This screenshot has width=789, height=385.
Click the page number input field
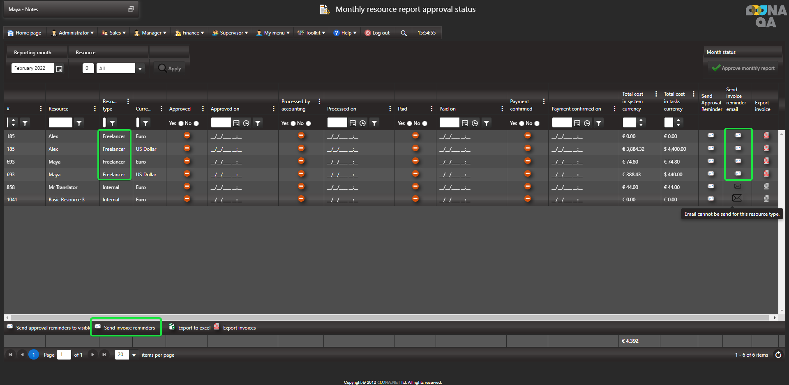[x=64, y=355]
